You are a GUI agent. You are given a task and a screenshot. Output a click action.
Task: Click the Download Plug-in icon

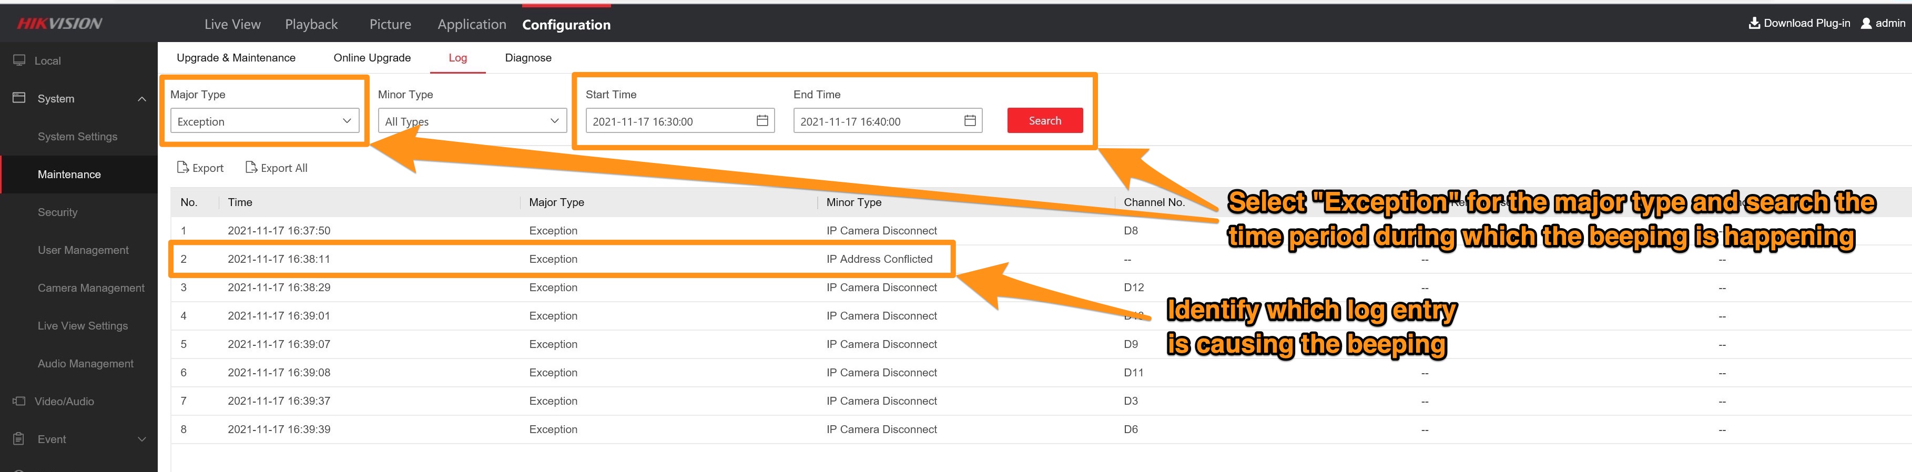pyautogui.click(x=1754, y=23)
